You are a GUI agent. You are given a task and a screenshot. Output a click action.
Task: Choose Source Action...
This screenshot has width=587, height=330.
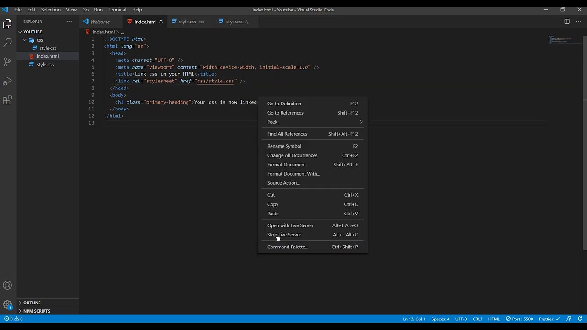(312, 183)
